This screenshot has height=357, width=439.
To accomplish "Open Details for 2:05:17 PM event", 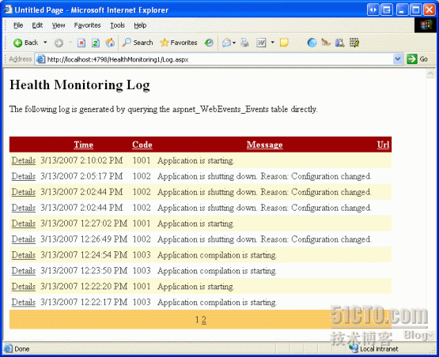I will (24, 176).
